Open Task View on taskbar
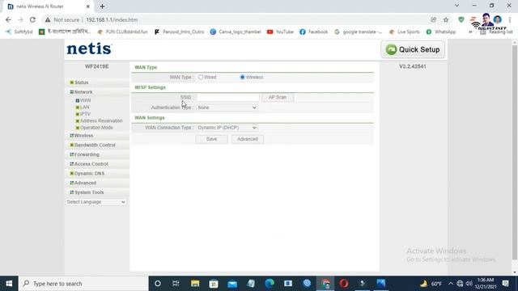Image resolution: width=518 pixels, height=291 pixels. pyautogui.click(x=176, y=284)
